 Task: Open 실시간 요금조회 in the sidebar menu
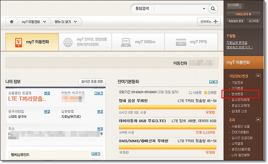(242, 138)
